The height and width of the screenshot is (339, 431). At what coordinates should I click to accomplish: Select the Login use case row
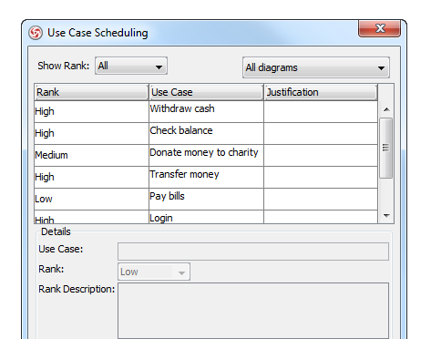(206, 217)
